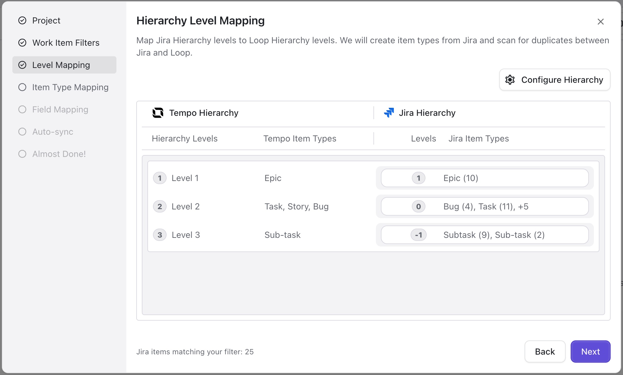Viewport: 623px width, 375px height.
Task: Click the Jira Item Types column header
Action: point(479,138)
